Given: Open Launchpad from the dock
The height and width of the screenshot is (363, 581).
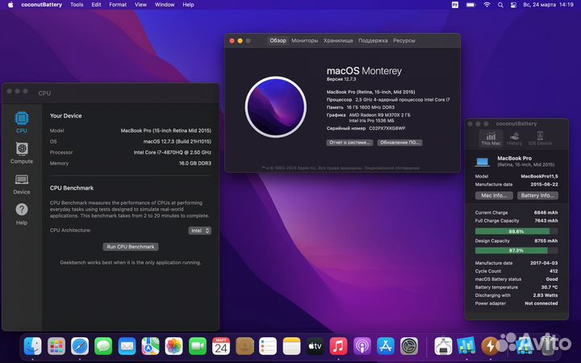Looking at the screenshot, I should coord(56,346).
